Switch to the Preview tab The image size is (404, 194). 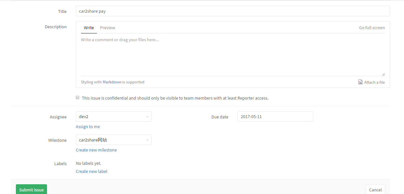click(108, 28)
